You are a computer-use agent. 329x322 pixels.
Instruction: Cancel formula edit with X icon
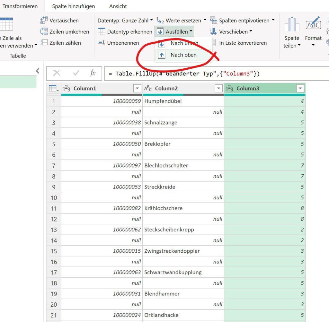(57, 73)
